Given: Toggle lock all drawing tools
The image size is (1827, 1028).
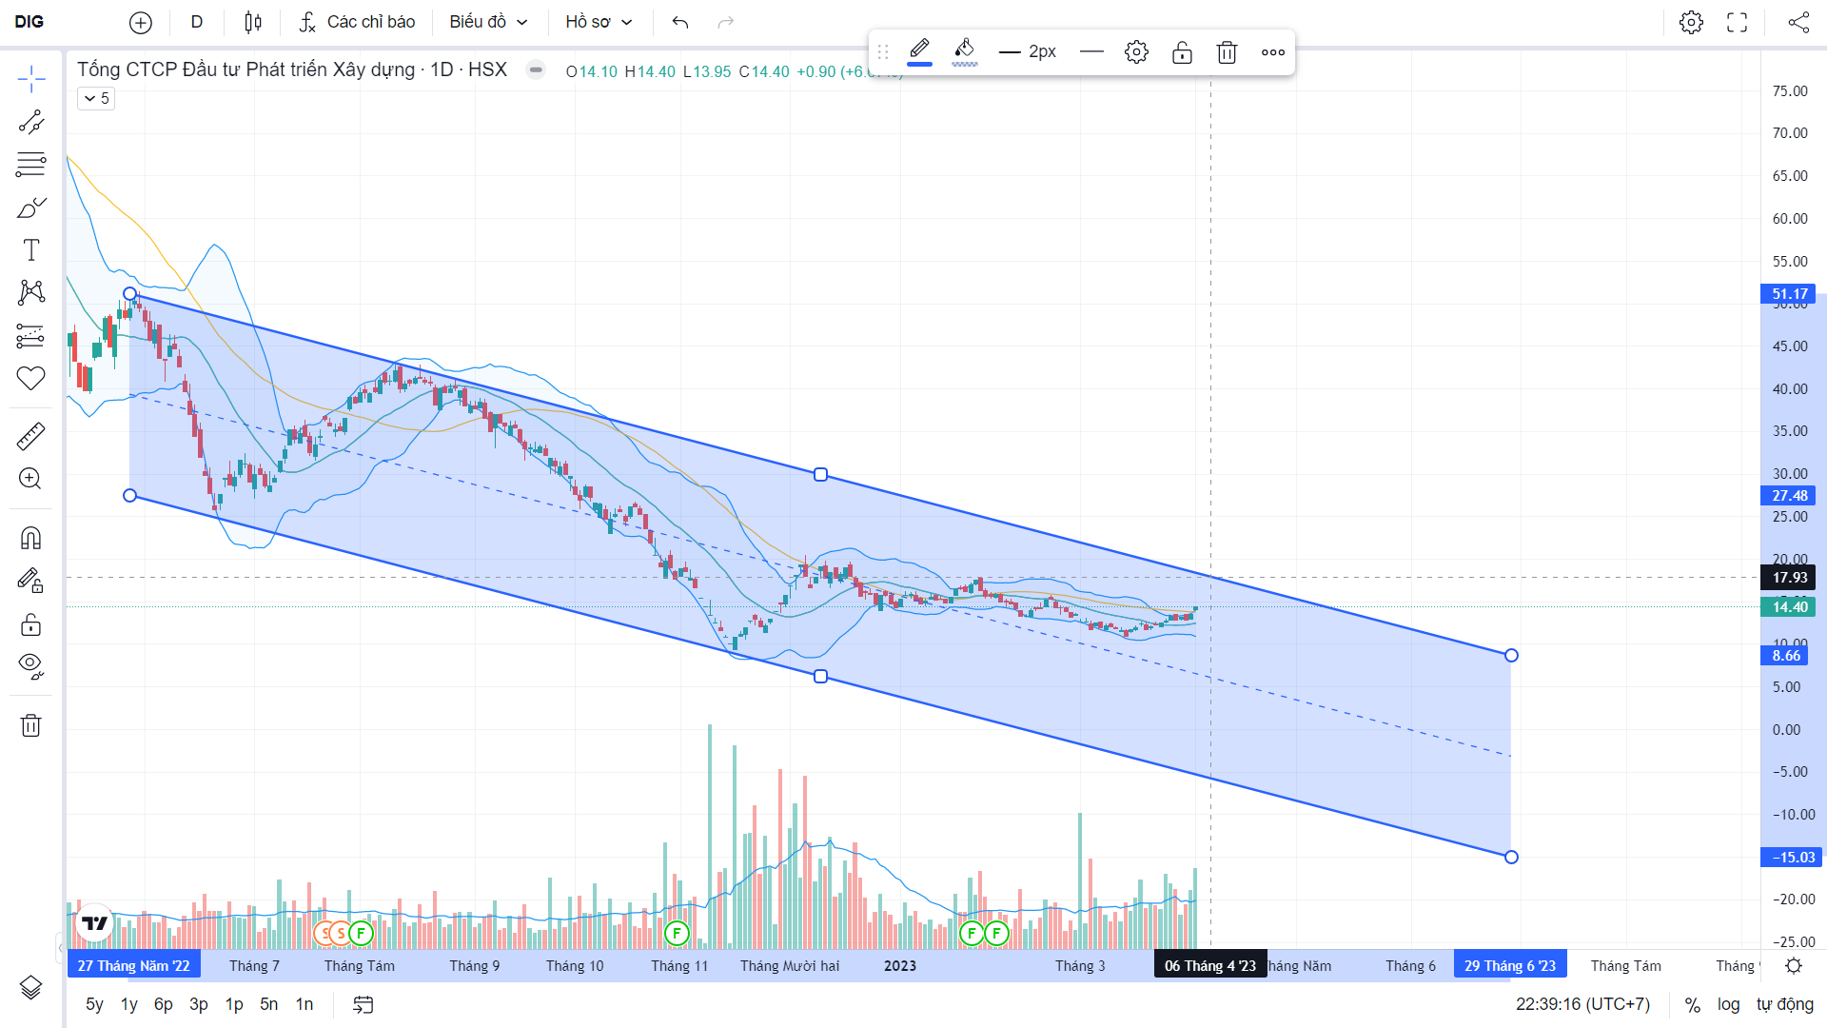Looking at the screenshot, I should coord(30,624).
